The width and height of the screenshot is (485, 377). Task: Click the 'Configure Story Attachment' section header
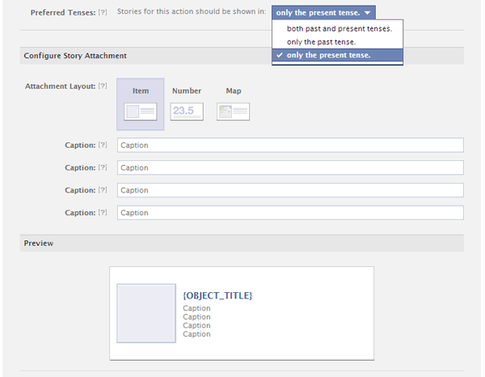coord(242,56)
